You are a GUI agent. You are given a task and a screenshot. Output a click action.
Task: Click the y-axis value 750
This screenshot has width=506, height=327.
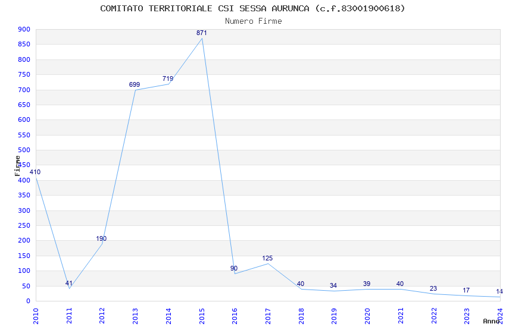click(24, 75)
